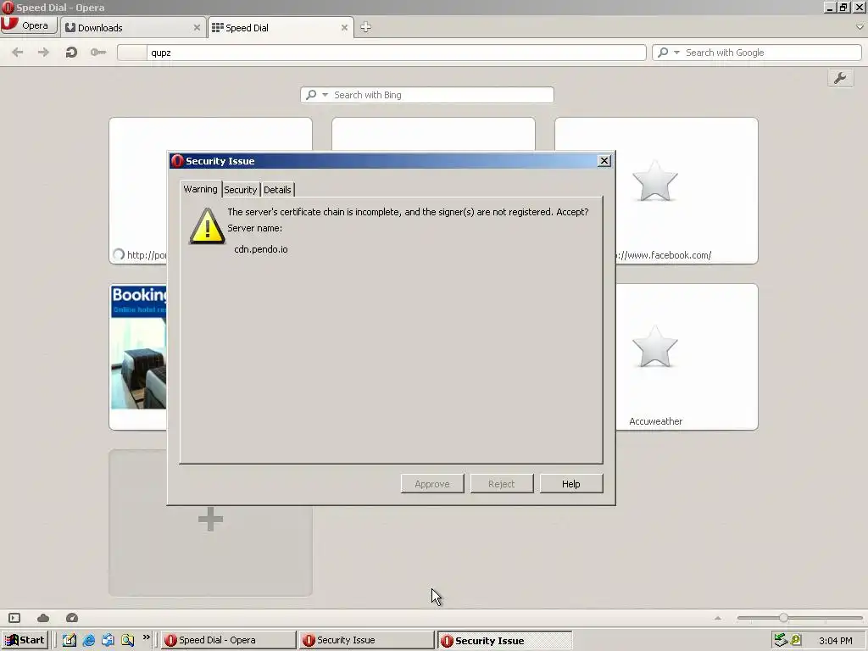
Task: Toggle the panel sidebar icon
Action: pos(14,618)
